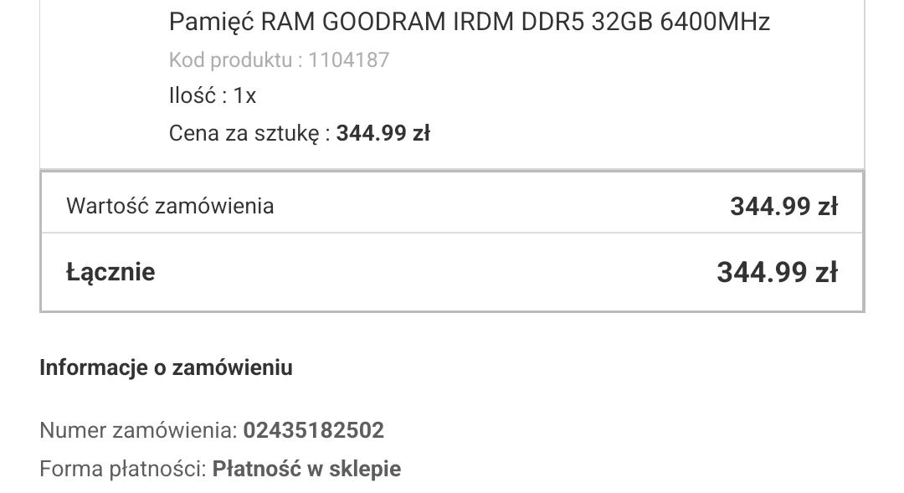Image resolution: width=904 pixels, height=493 pixels.
Task: Click the Cena za sztukę label
Action: click(x=249, y=133)
